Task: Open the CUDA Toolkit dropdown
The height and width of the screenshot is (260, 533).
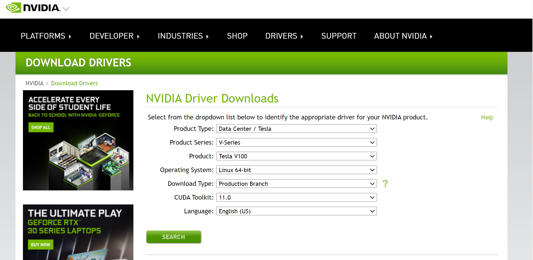Action: click(296, 198)
